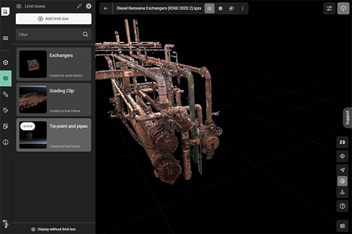
Task: Open the layers sidebar icon
Action: pos(6,126)
